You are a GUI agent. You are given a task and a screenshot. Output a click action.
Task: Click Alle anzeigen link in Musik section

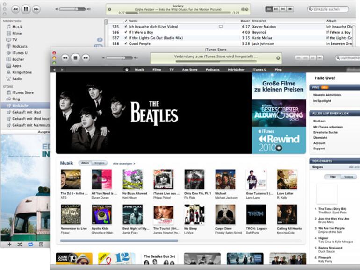124,163
